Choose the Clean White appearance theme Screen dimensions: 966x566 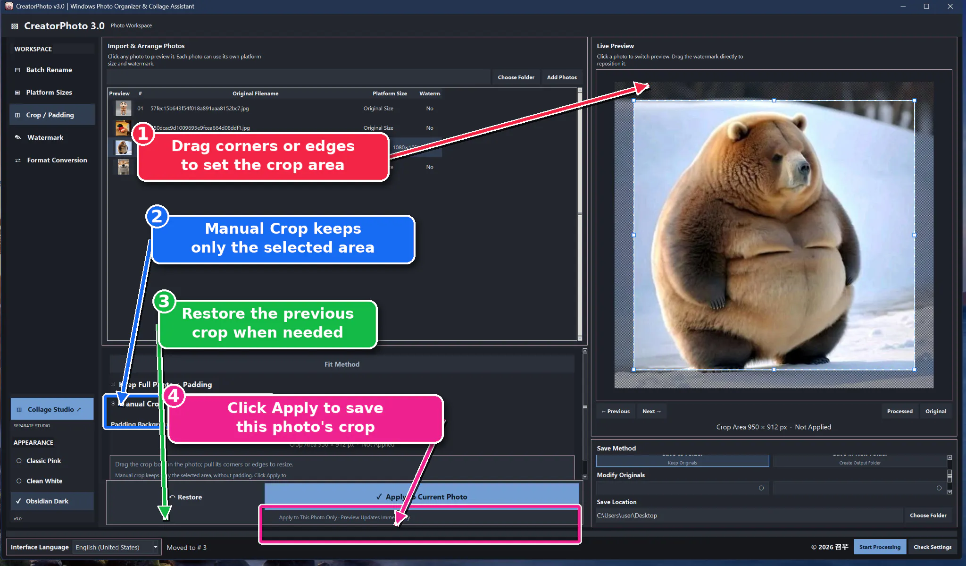coord(52,481)
